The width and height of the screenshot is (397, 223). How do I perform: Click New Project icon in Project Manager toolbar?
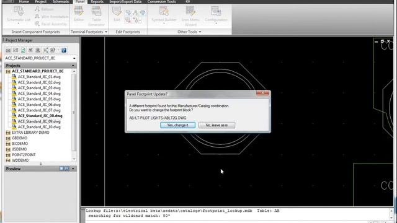[16, 50]
